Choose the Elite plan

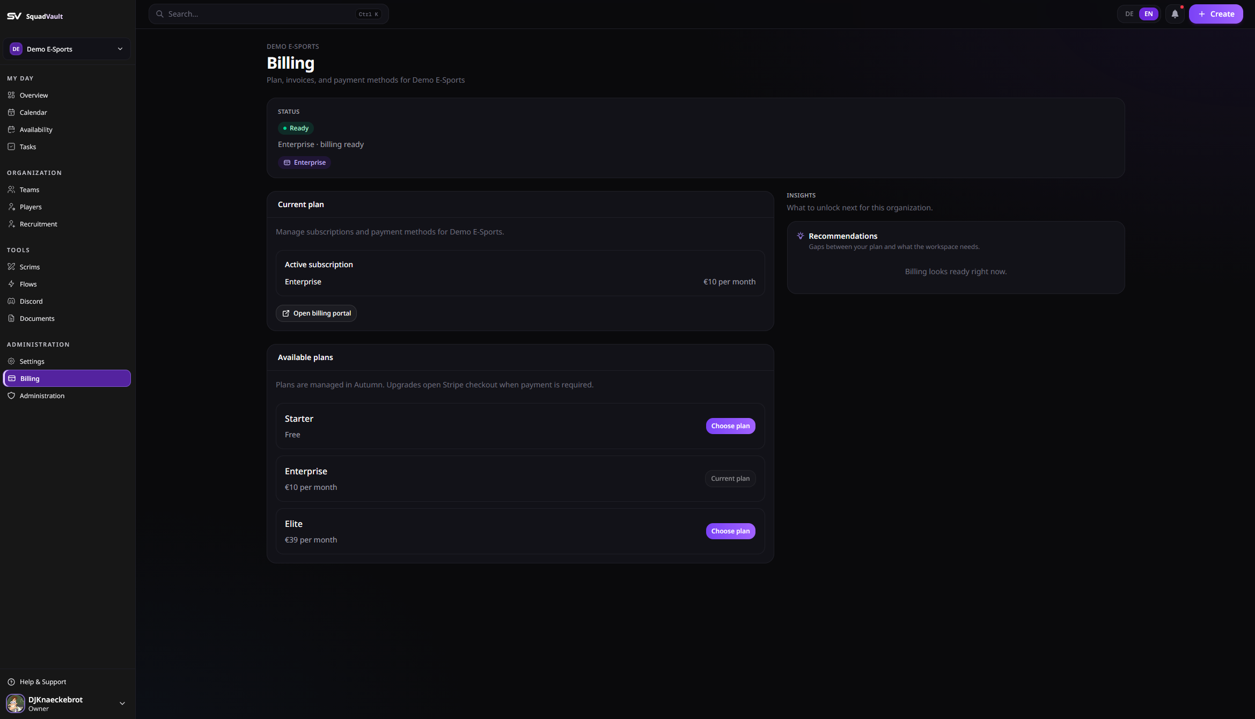pos(730,531)
